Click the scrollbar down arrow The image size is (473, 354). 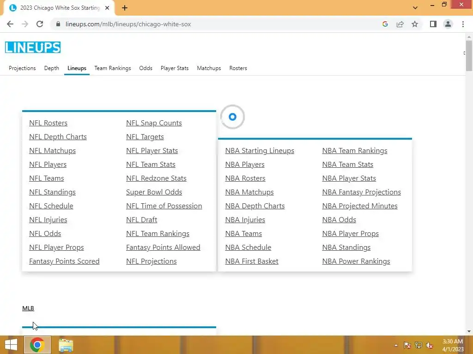[x=469, y=331]
